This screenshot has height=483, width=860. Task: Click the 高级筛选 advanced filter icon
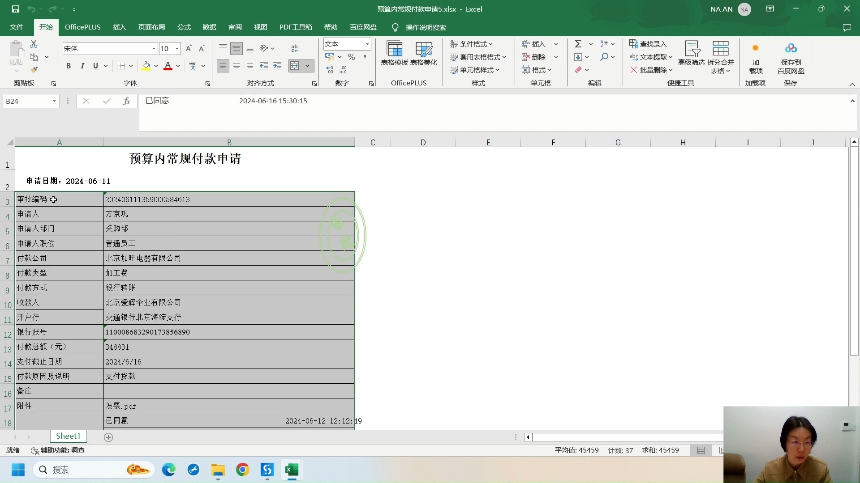pos(692,54)
